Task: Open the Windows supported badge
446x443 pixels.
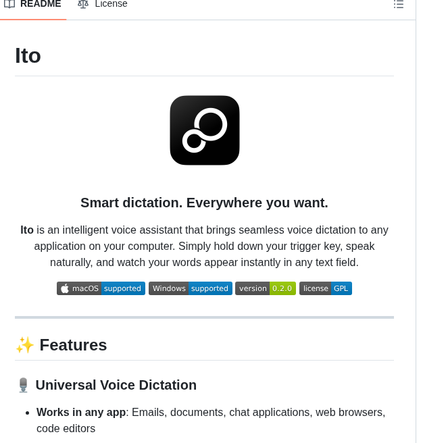Action: (x=191, y=288)
